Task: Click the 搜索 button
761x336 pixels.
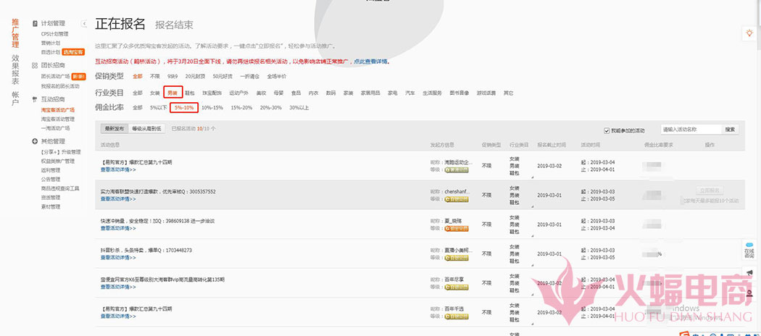Action: pos(730,130)
